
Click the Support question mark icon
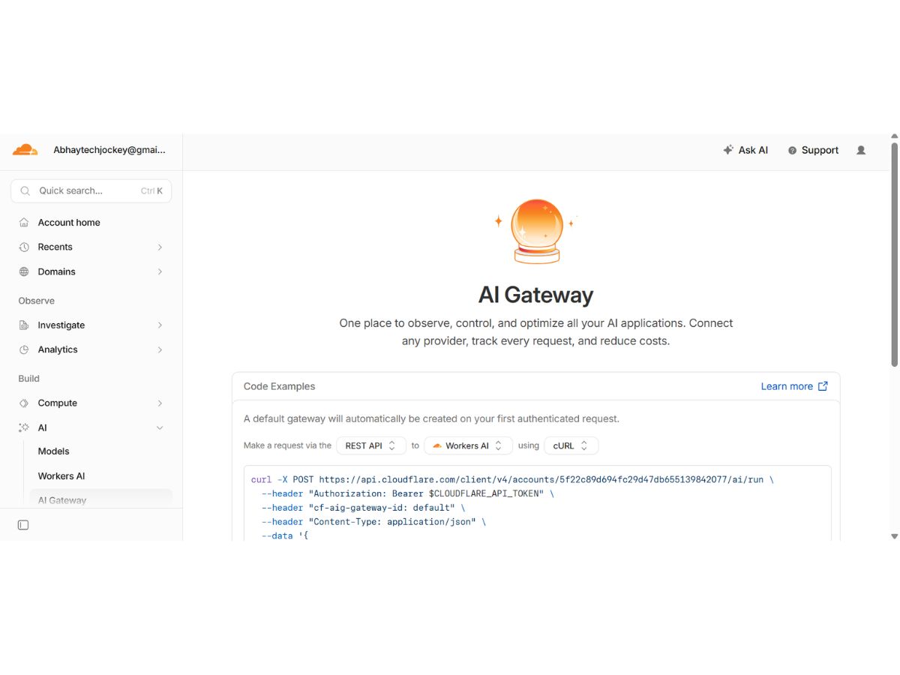pos(792,151)
